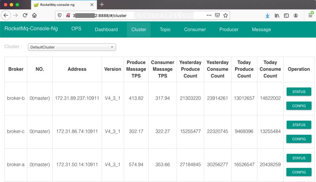The height and width of the screenshot is (182, 316).
Task: Open the Topic navigation tab
Action: click(165, 29)
